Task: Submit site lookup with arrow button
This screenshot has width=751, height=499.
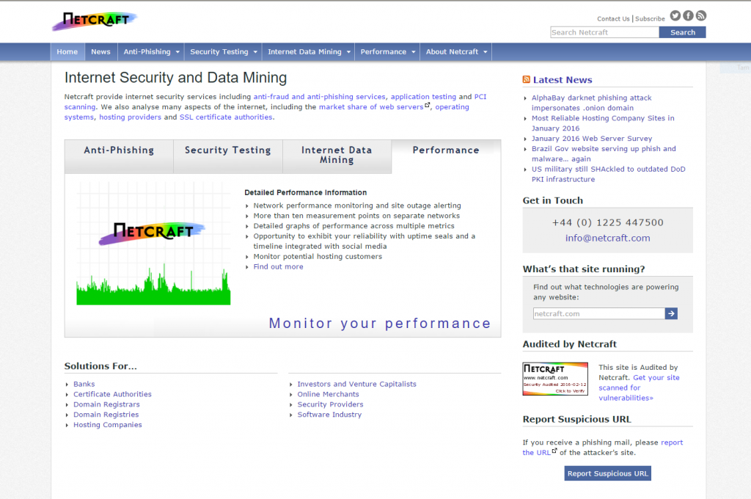Action: tap(671, 313)
